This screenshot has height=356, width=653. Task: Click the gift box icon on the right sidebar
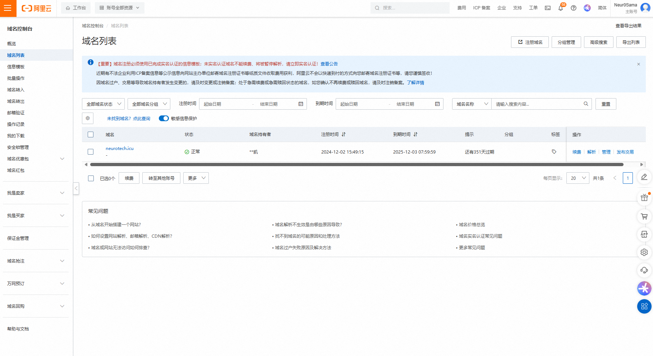click(x=644, y=197)
